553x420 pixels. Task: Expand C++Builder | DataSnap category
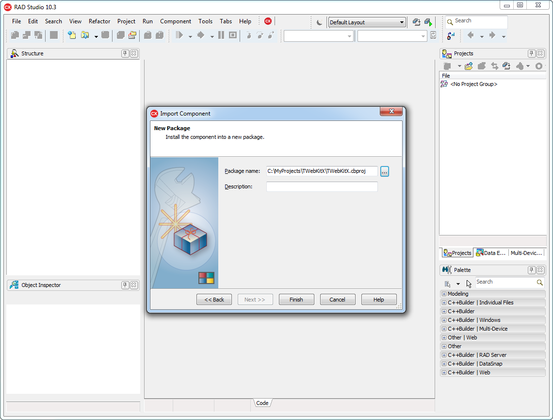[x=444, y=364]
